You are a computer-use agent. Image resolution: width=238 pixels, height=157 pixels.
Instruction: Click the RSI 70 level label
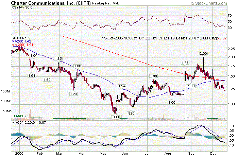coord(230,16)
